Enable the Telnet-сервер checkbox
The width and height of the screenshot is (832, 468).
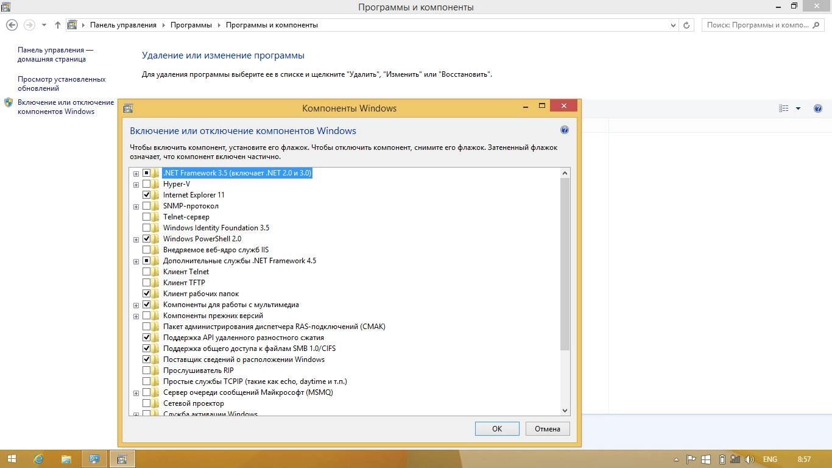(x=146, y=217)
